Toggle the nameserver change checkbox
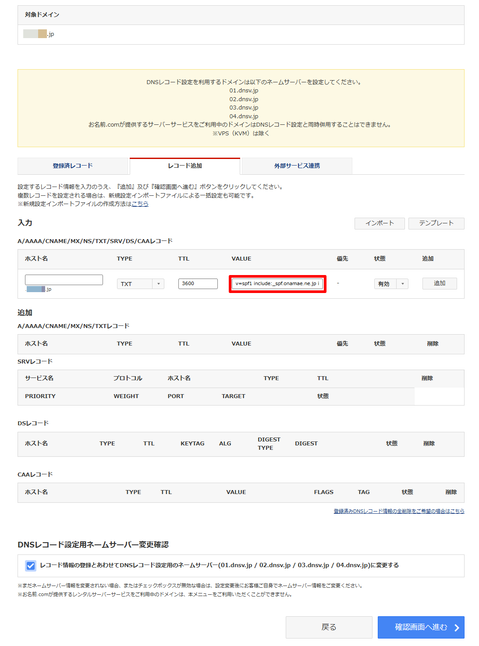This screenshot has width=479, height=646. tap(31, 565)
